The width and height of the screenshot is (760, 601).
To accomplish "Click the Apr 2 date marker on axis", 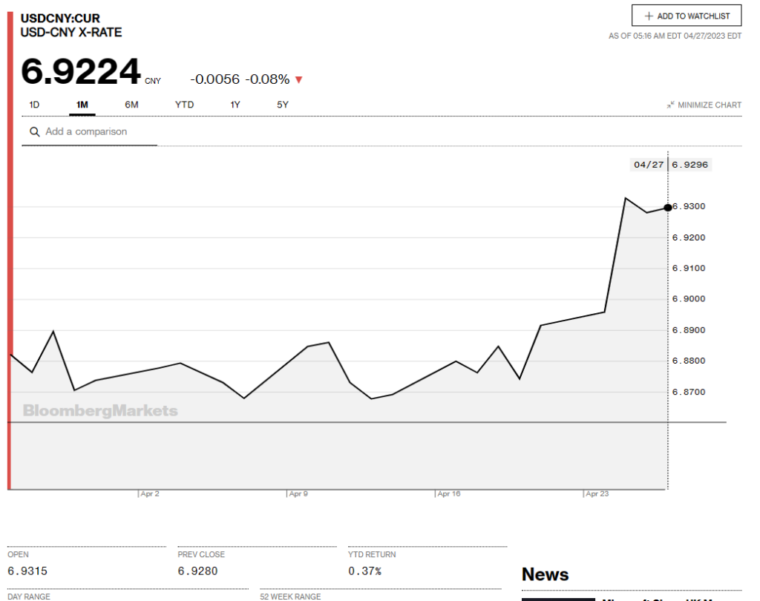I will click(149, 493).
